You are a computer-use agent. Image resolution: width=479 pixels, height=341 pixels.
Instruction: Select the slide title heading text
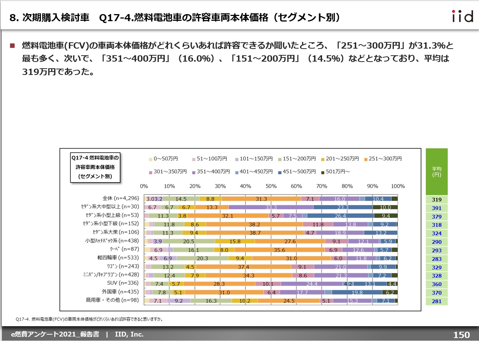[x=174, y=18]
